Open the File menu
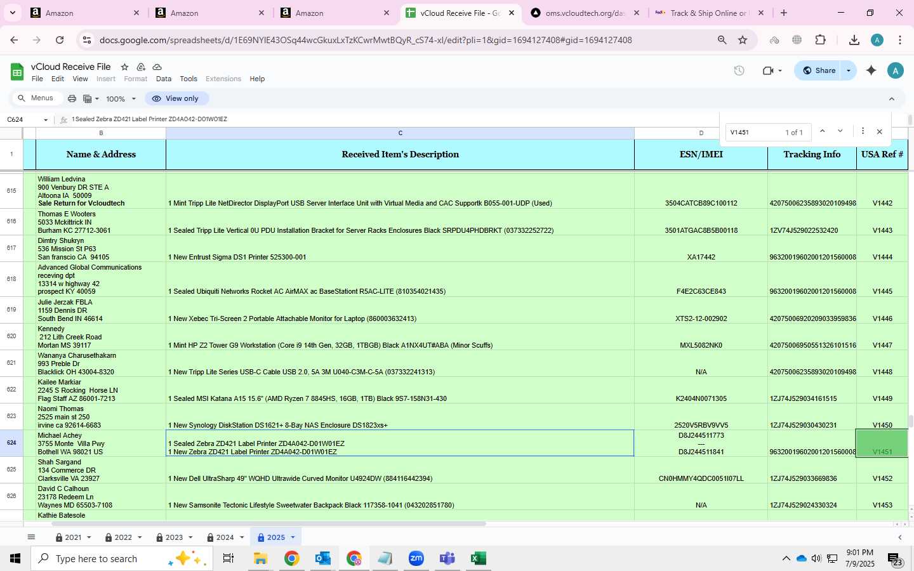The image size is (914, 571). [37, 79]
